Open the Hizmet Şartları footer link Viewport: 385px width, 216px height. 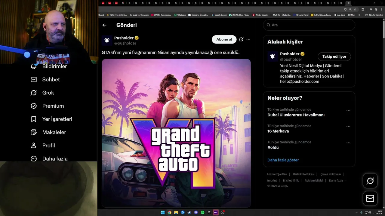[277, 174]
